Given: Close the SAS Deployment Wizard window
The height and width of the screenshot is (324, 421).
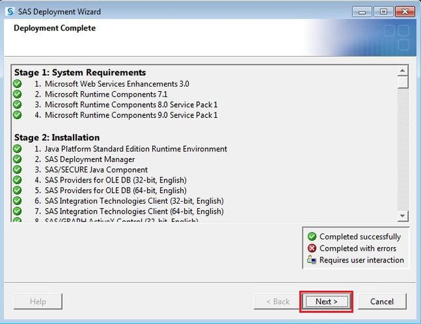Looking at the screenshot, I should pos(405,12).
